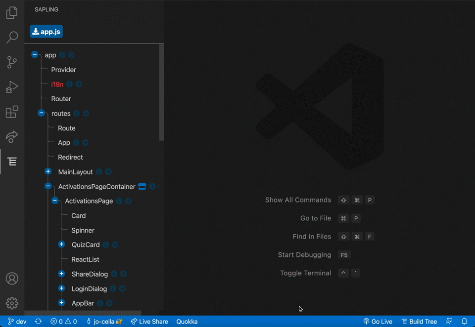Viewport: 475px width, 327px height.
Task: Select the Router tree node
Action: (x=61, y=99)
